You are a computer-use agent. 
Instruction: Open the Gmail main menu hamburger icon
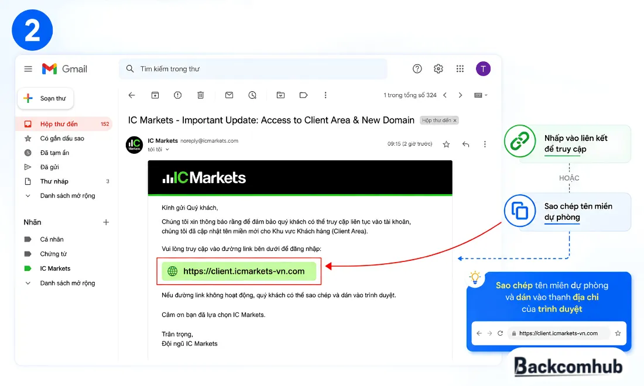[x=28, y=69]
